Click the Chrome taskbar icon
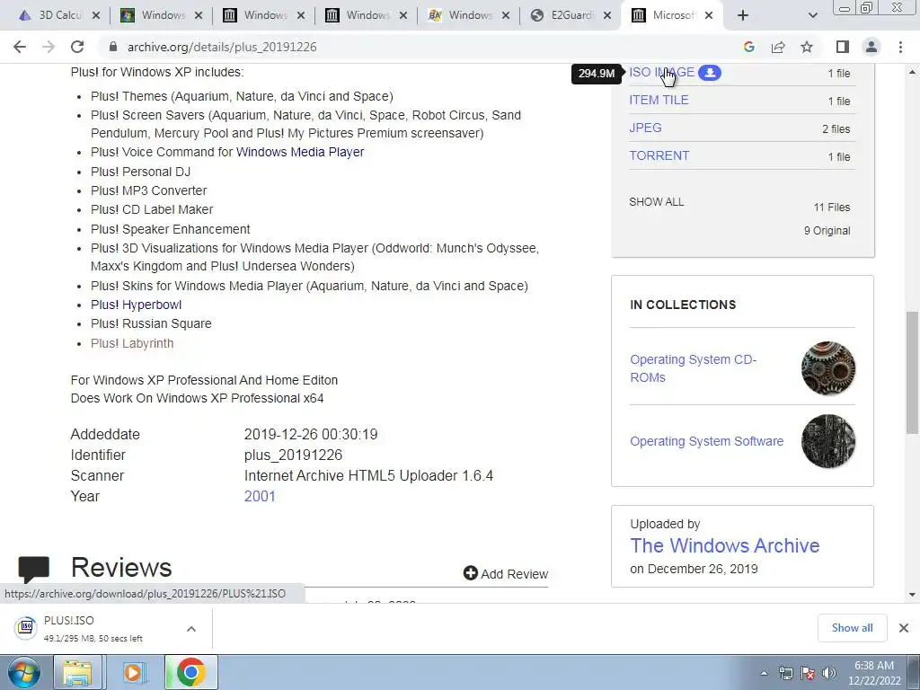Image resolution: width=920 pixels, height=690 pixels. [x=190, y=672]
